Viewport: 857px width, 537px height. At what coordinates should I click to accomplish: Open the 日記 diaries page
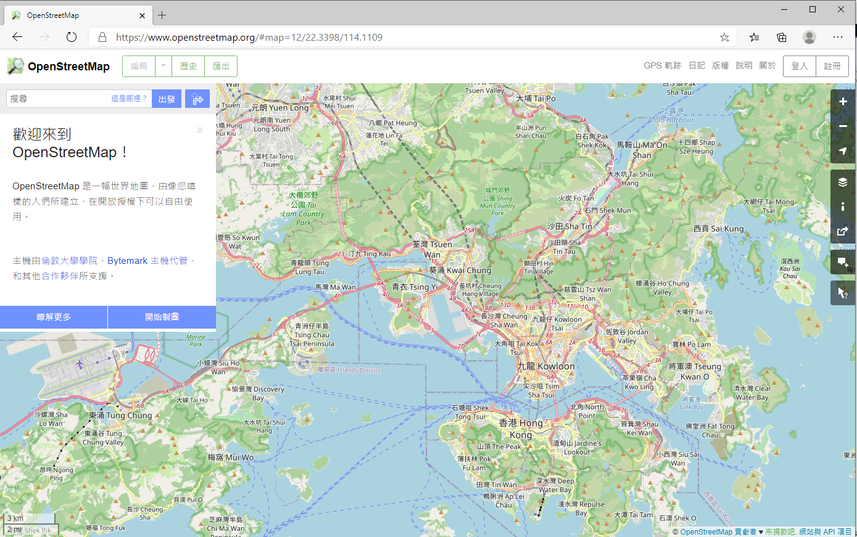(697, 65)
